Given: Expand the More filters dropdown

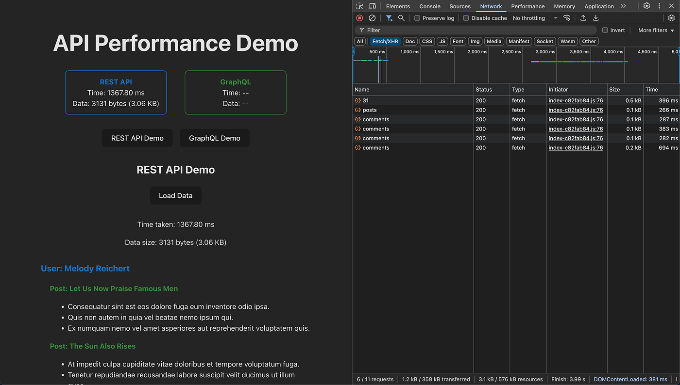Looking at the screenshot, I should (x=656, y=30).
